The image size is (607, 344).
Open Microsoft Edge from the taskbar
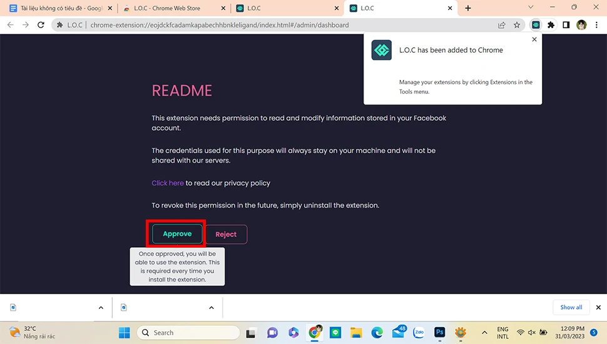(x=377, y=332)
